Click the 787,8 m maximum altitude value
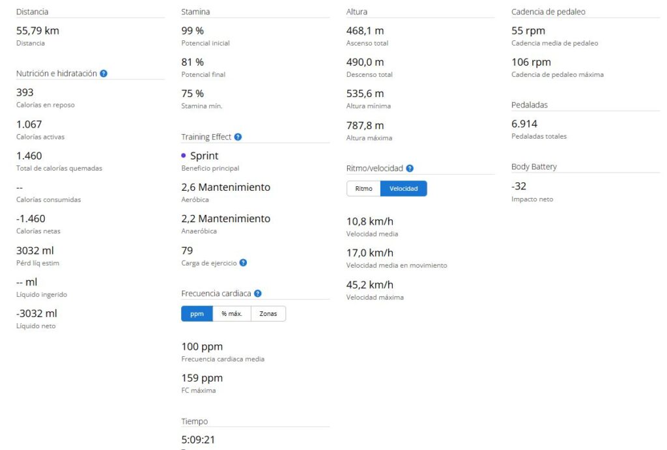This screenshot has width=667, height=450. [365, 125]
